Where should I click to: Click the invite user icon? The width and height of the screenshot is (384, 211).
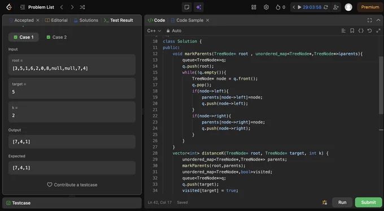pyautogui.click(x=336, y=7)
